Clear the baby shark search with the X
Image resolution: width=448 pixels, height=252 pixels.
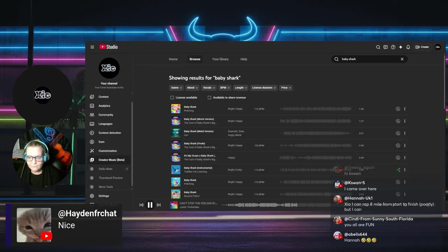(402, 59)
